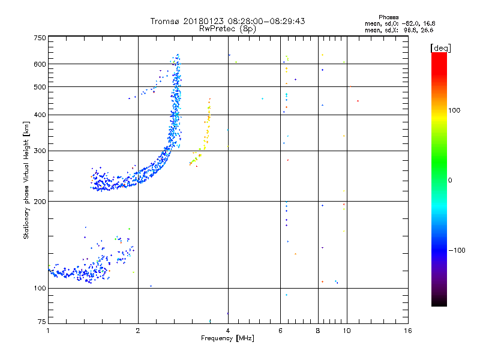Click the blue E-layer cluster near 110 km
480x360 pixels.
tap(80, 272)
